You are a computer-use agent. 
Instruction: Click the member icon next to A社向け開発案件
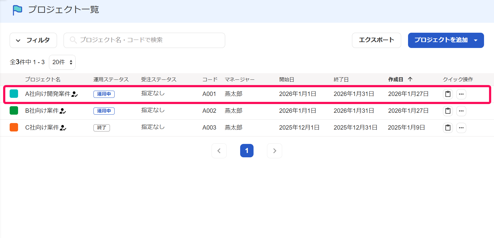coord(74,94)
